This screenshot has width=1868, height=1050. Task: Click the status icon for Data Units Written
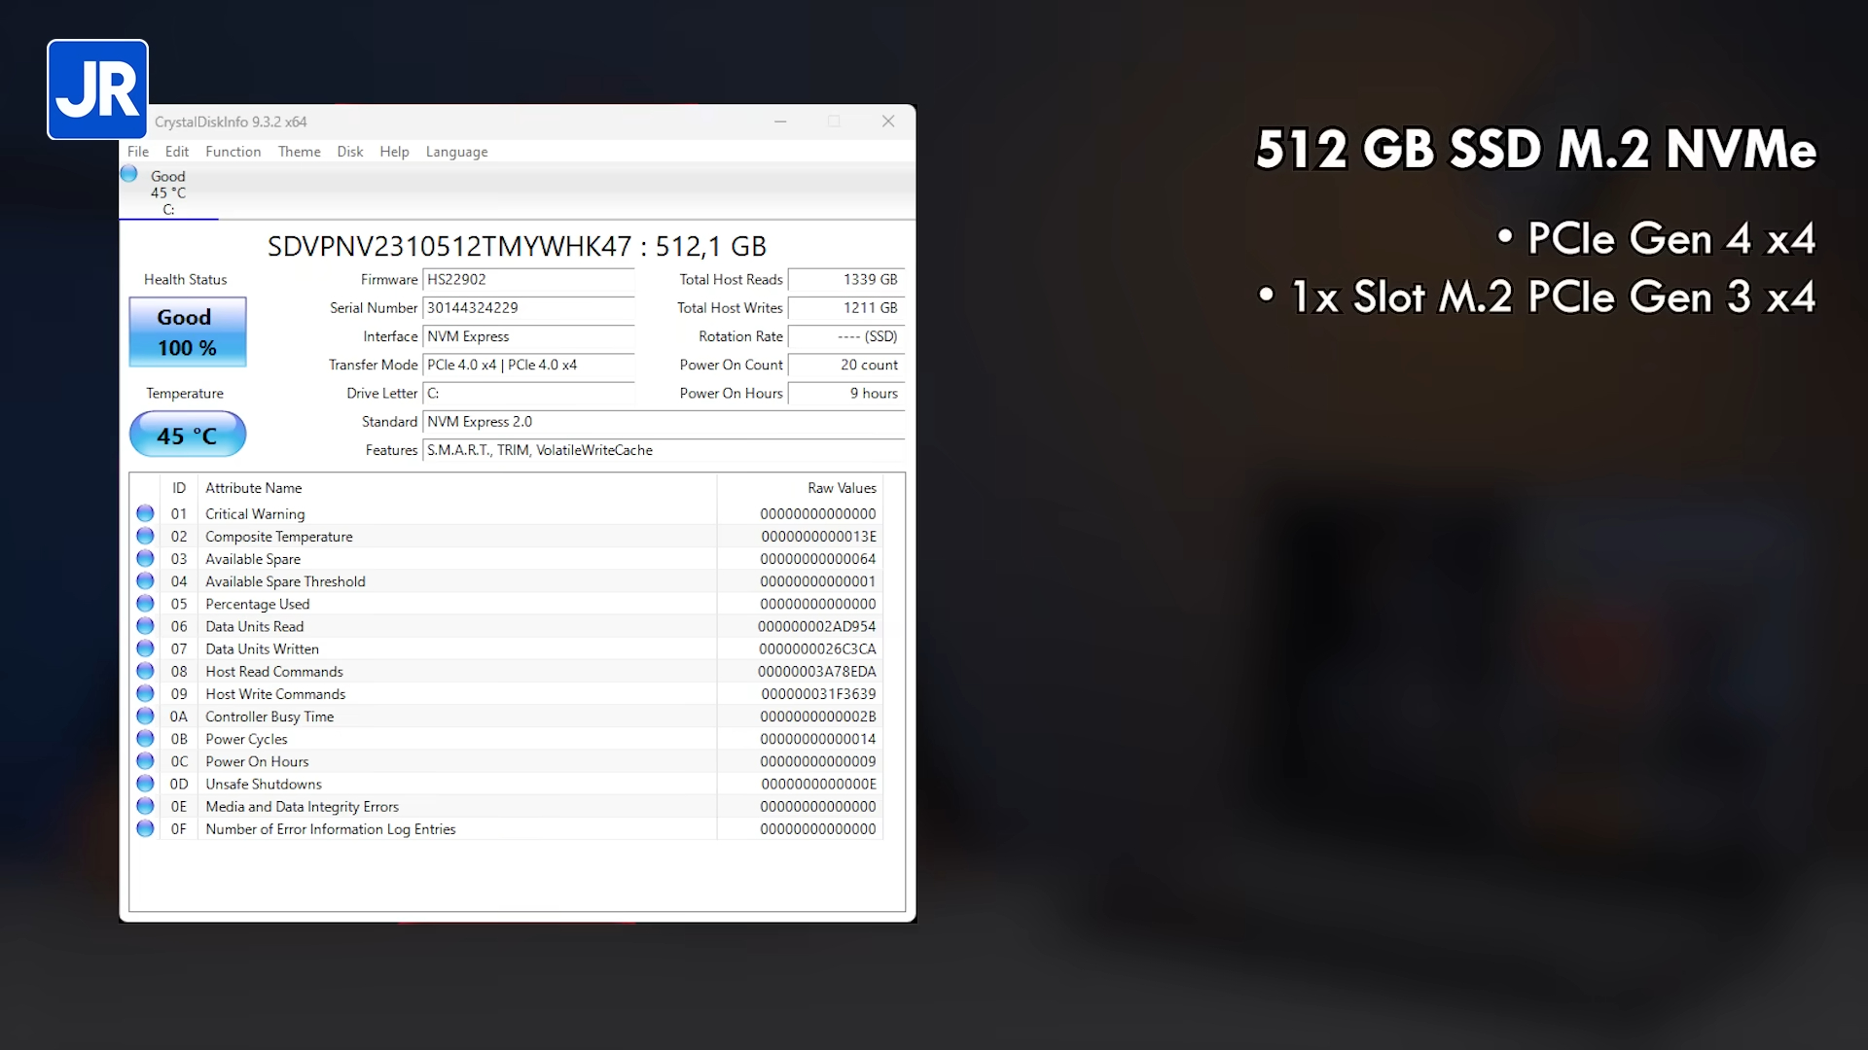145,648
